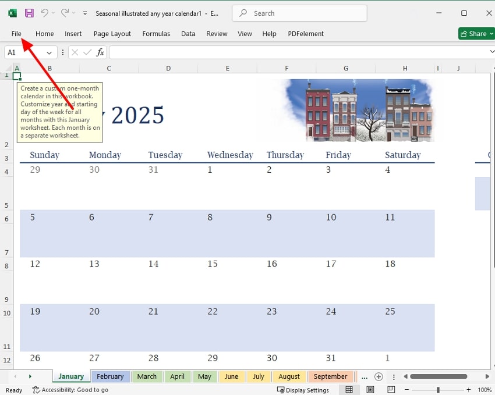Click horizontal scrollbar right arrow
The width and height of the screenshot is (495, 395).
[x=487, y=376]
